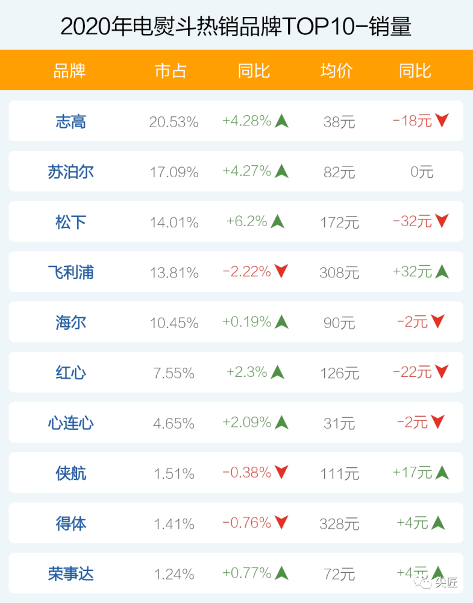Click the red down arrow beside 飞利浦 -2.22%
Image resolution: width=473 pixels, height=603 pixels.
pos(281,271)
